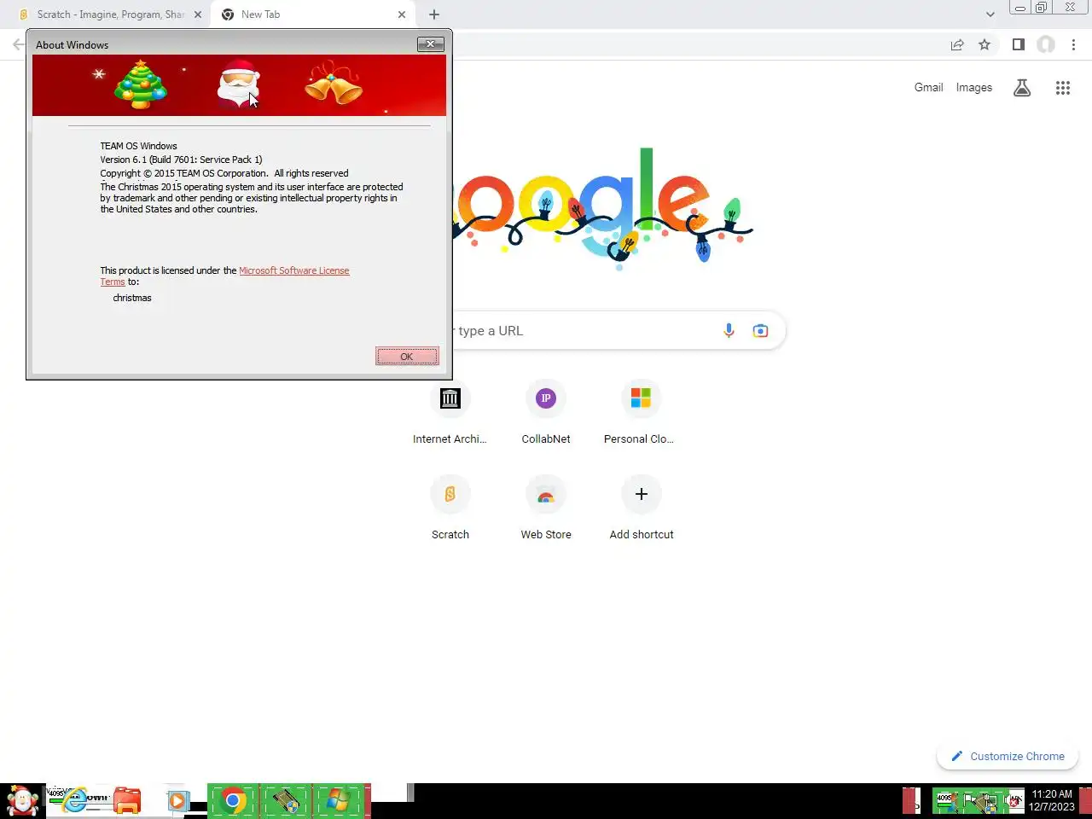Open the red file explorer folder on taskbar

[x=127, y=801]
